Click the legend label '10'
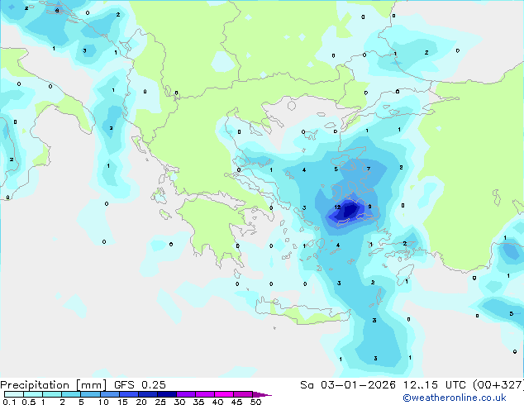Image resolution: width=524 pixels, height=405 pixels. coord(103,402)
